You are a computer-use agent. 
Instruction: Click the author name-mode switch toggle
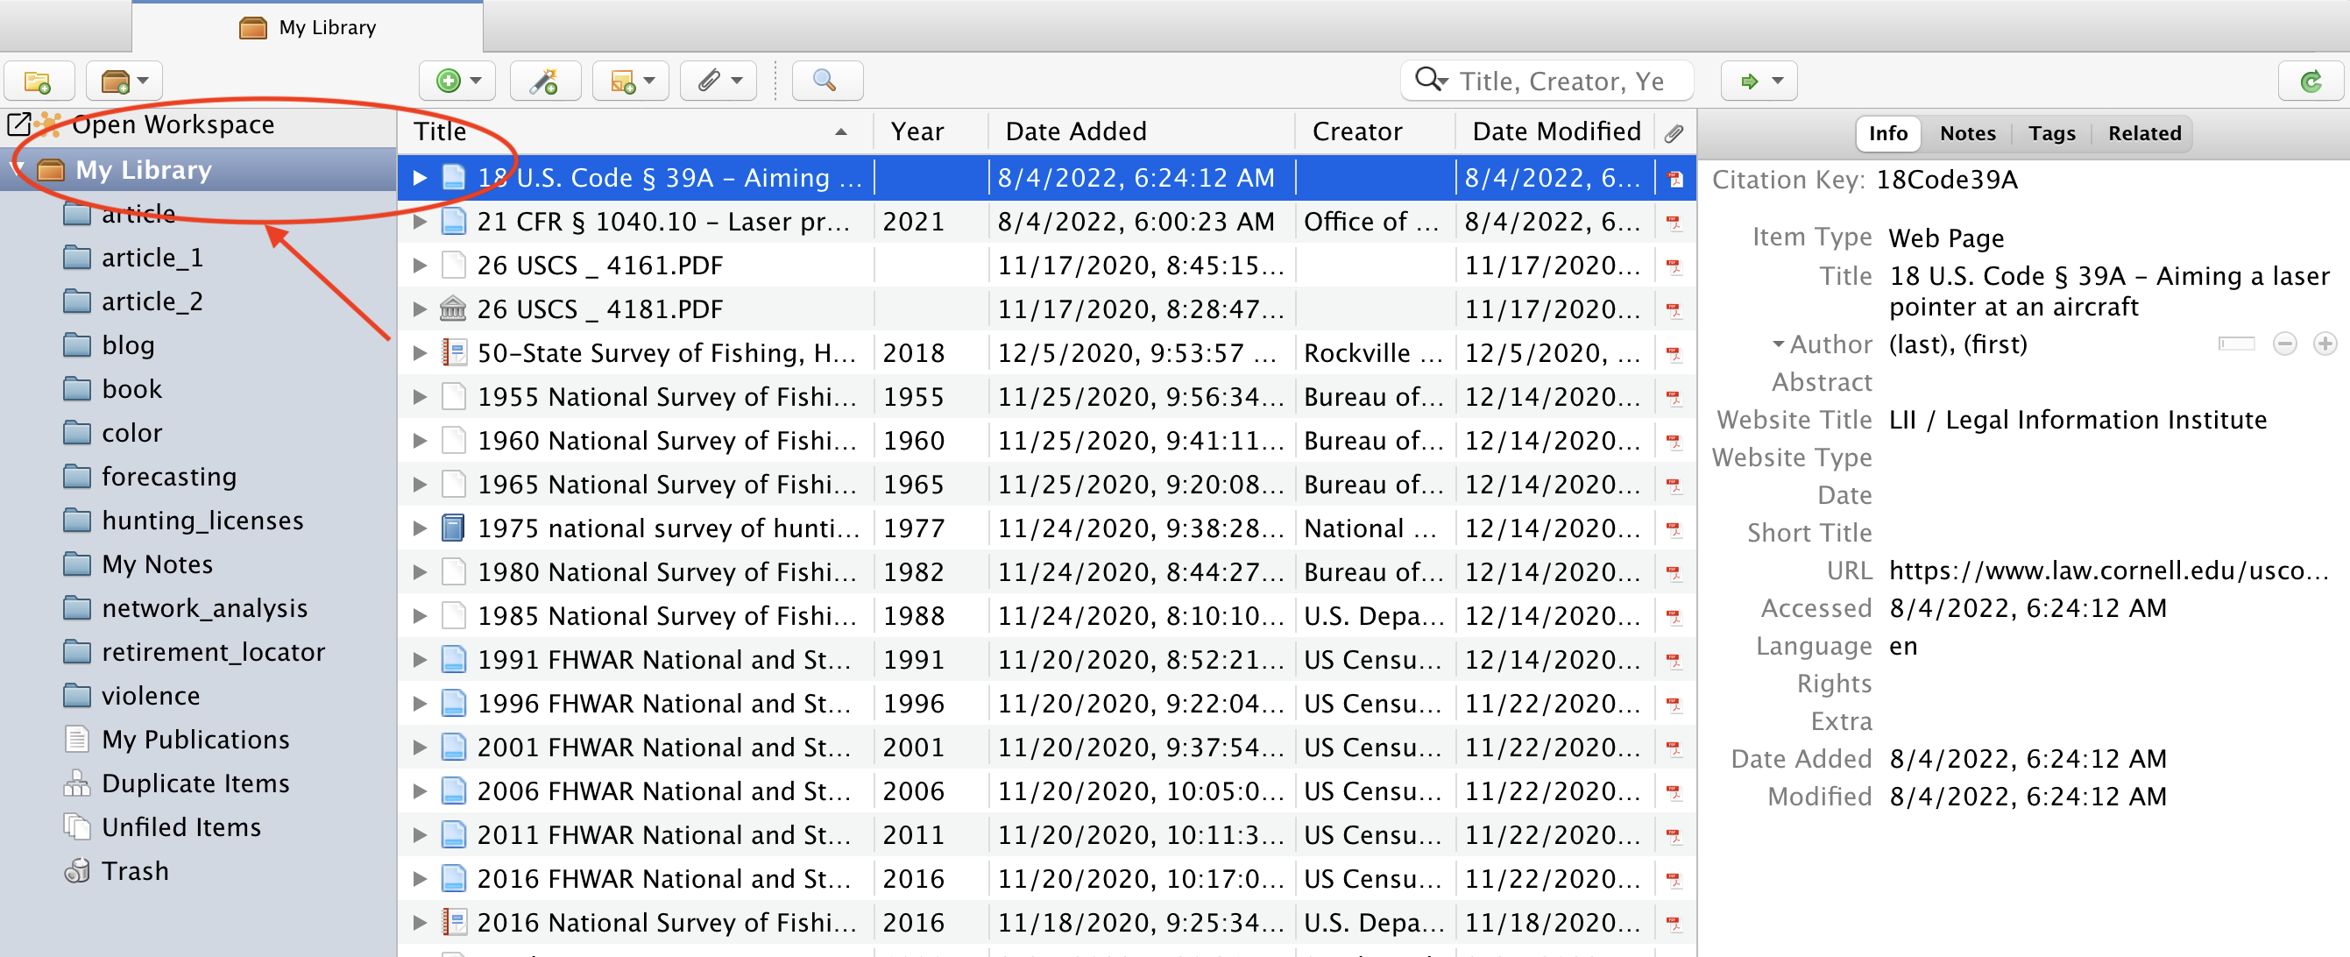click(2235, 344)
